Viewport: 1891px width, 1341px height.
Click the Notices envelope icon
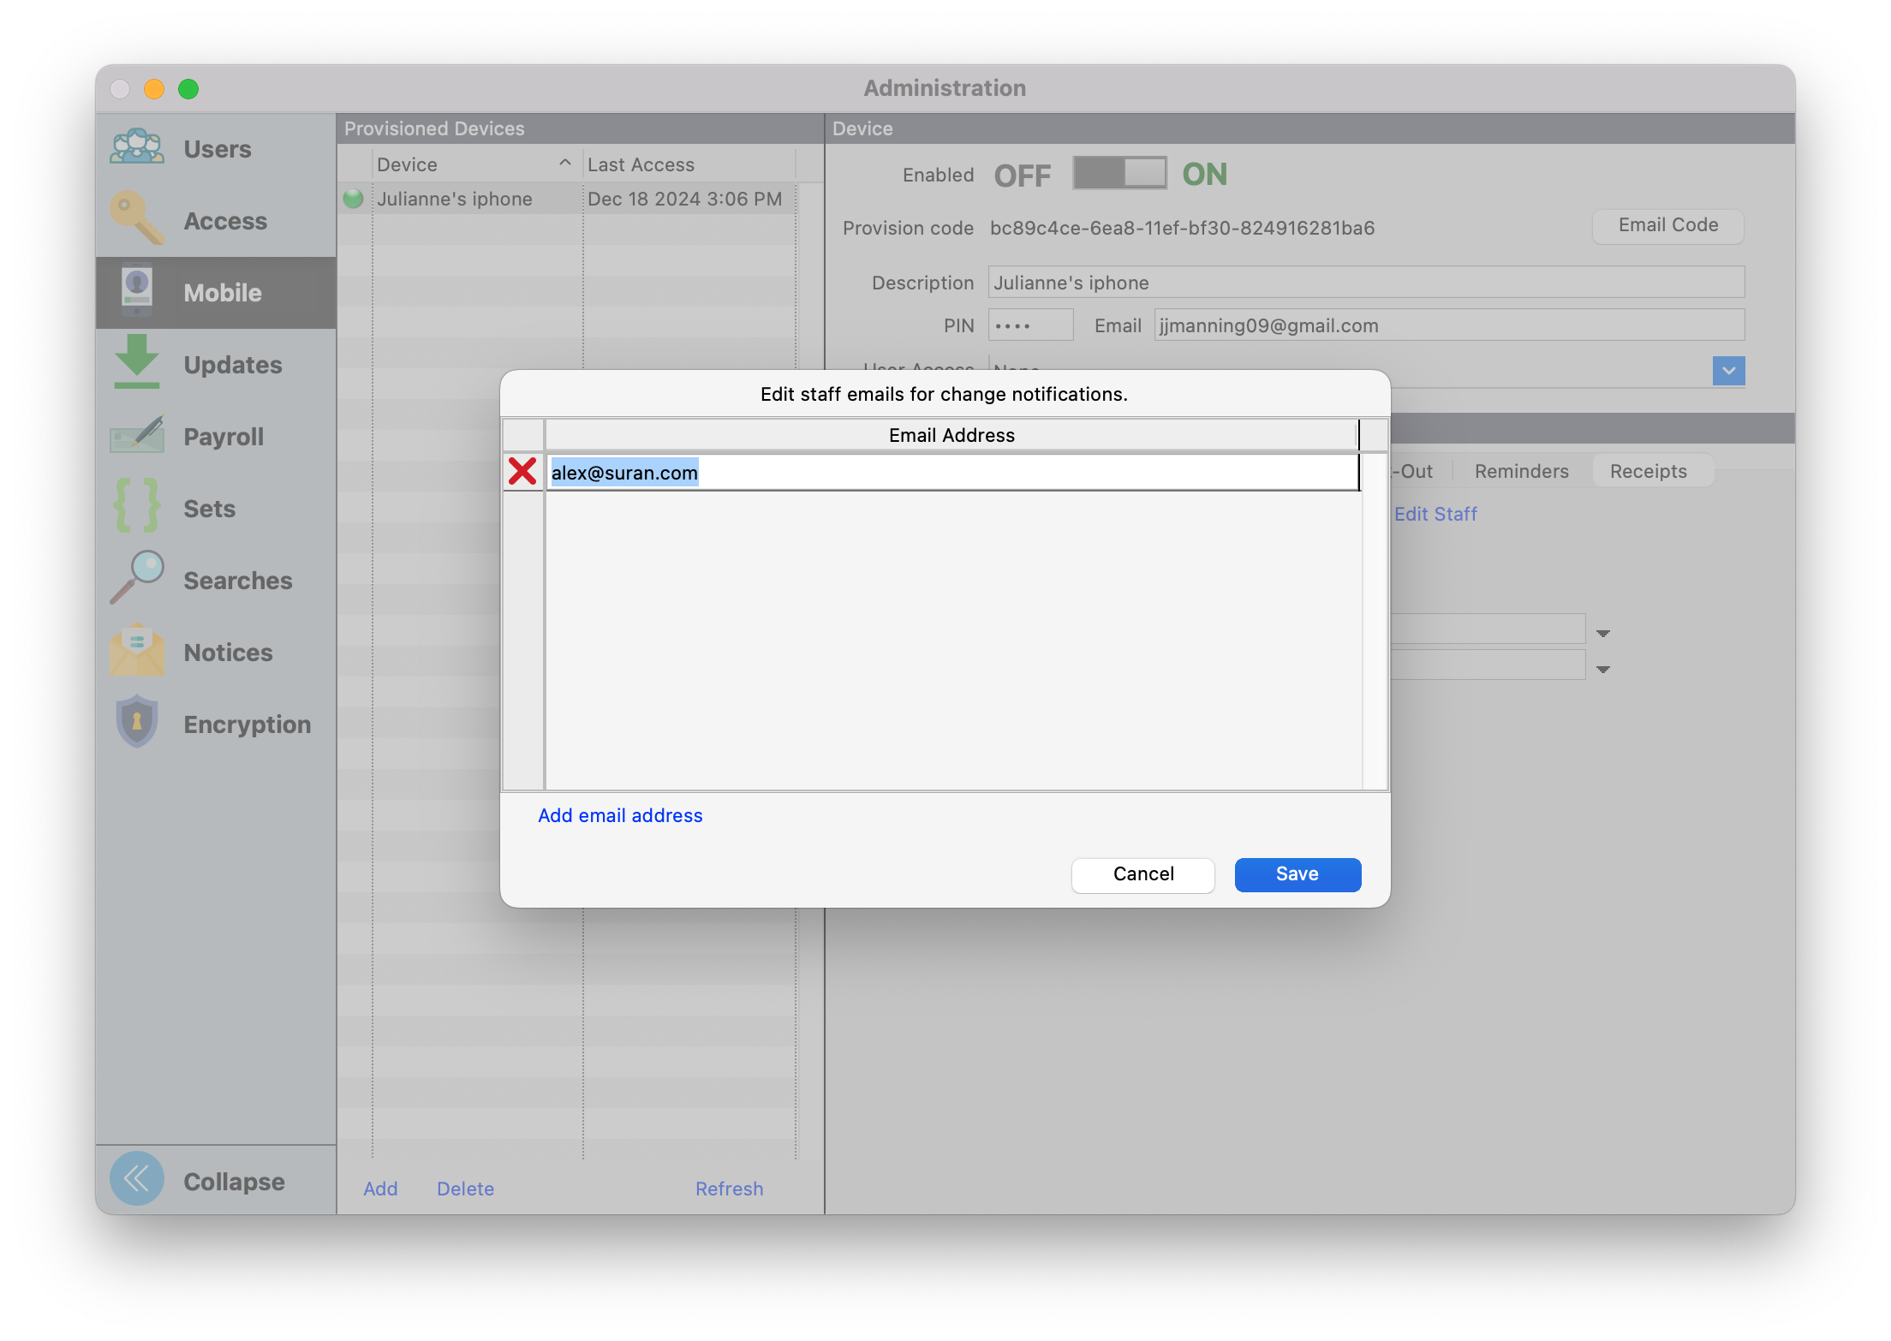[x=137, y=651]
